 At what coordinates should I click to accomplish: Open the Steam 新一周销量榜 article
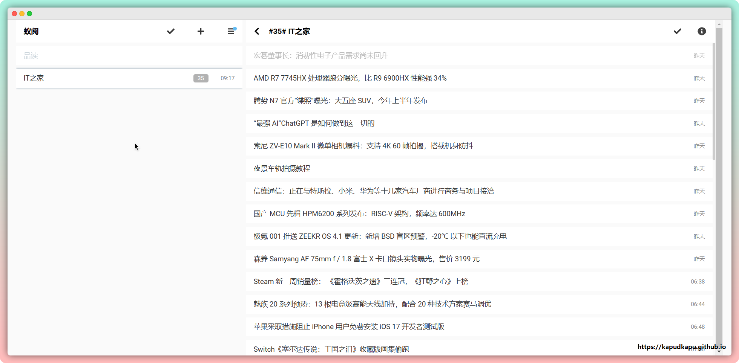click(360, 282)
